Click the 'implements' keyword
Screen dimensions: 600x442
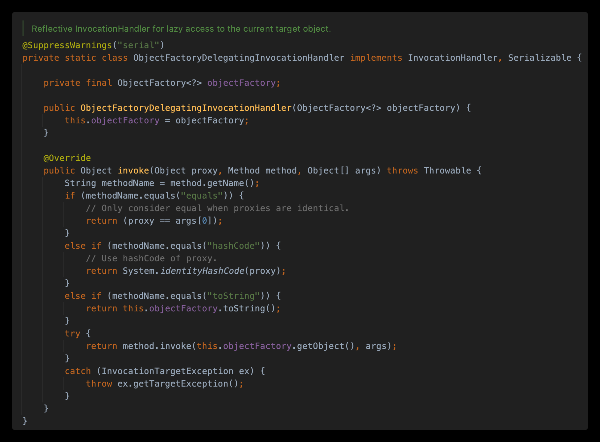pyautogui.click(x=376, y=58)
